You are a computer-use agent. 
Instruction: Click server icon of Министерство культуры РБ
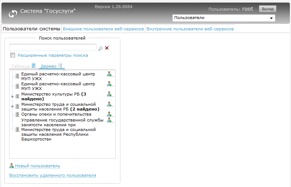coord(17,96)
